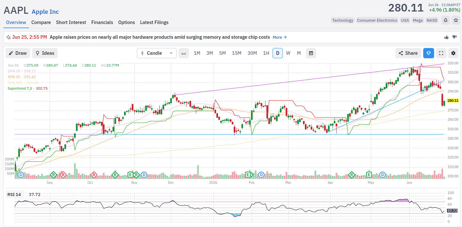Viewport: 462px width, 227px height.
Task: Open the Options tab
Action: 127,22
